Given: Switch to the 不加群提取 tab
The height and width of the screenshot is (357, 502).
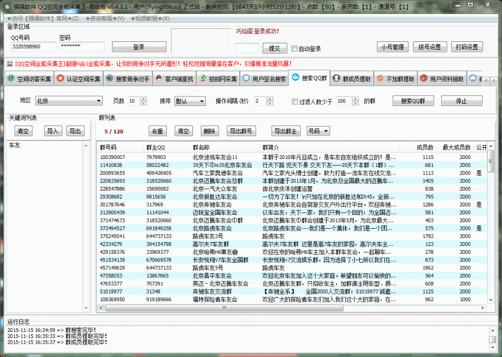Looking at the screenshot, I should point(395,79).
